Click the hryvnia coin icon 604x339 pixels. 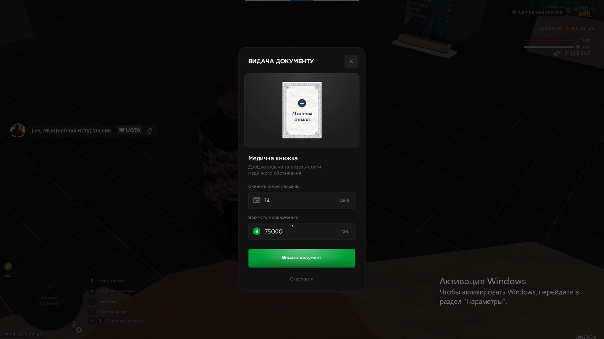click(257, 231)
